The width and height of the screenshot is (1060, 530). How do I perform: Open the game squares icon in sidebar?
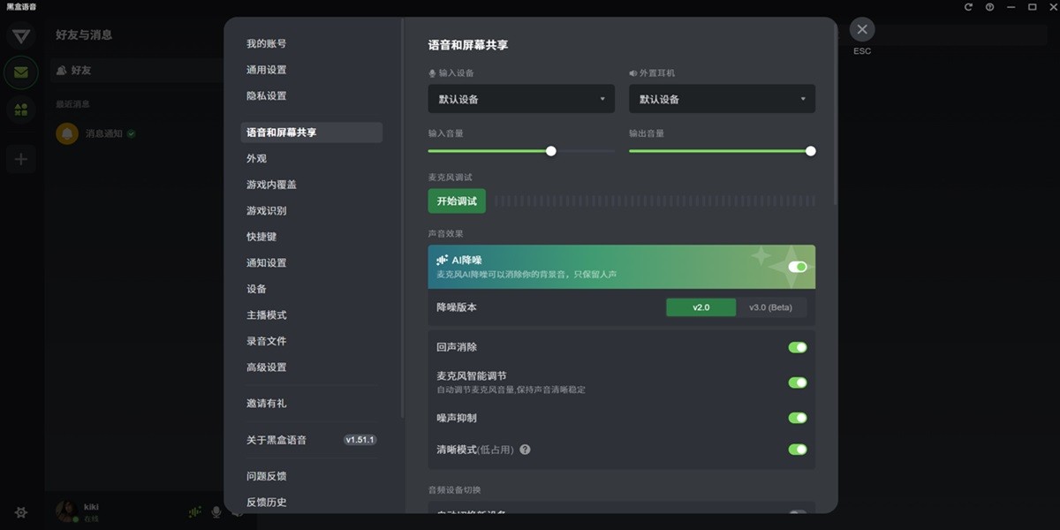tap(20, 110)
